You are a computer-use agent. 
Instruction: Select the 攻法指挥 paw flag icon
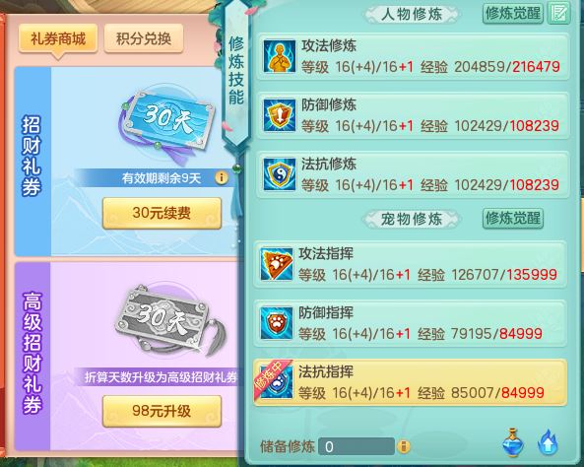(x=277, y=264)
